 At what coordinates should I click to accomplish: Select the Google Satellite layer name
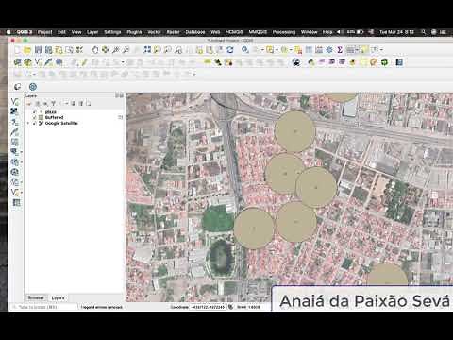61,123
